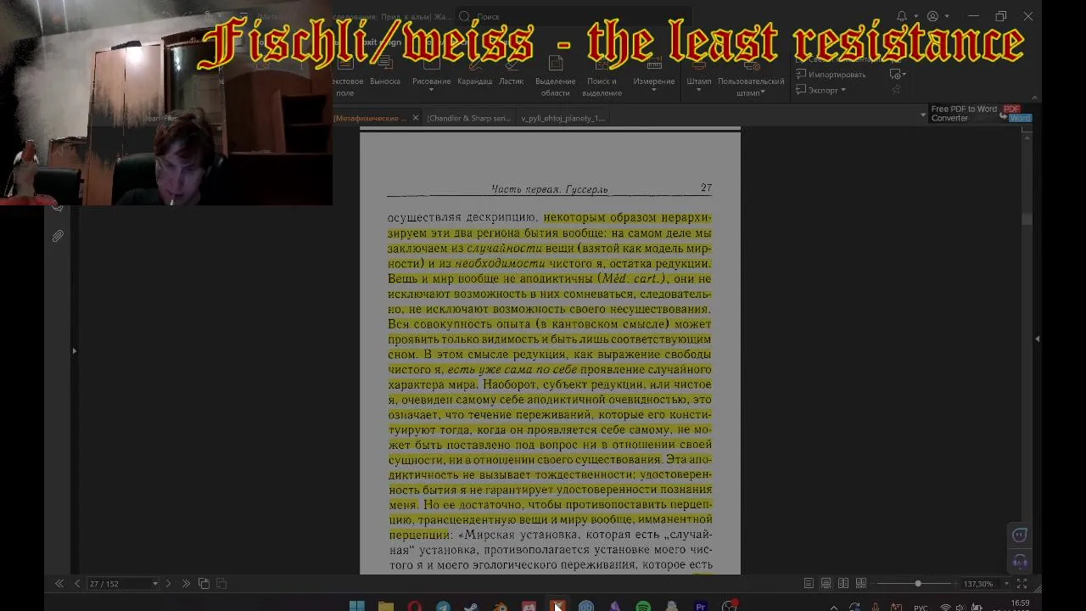The height and width of the screenshot is (611, 1086).
Task: Open Spotify from taskbar
Action: [x=643, y=606]
